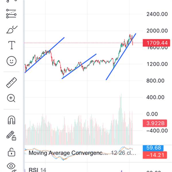Click the current price label 1709.44
This screenshot has height=172, width=172.
tap(157, 43)
